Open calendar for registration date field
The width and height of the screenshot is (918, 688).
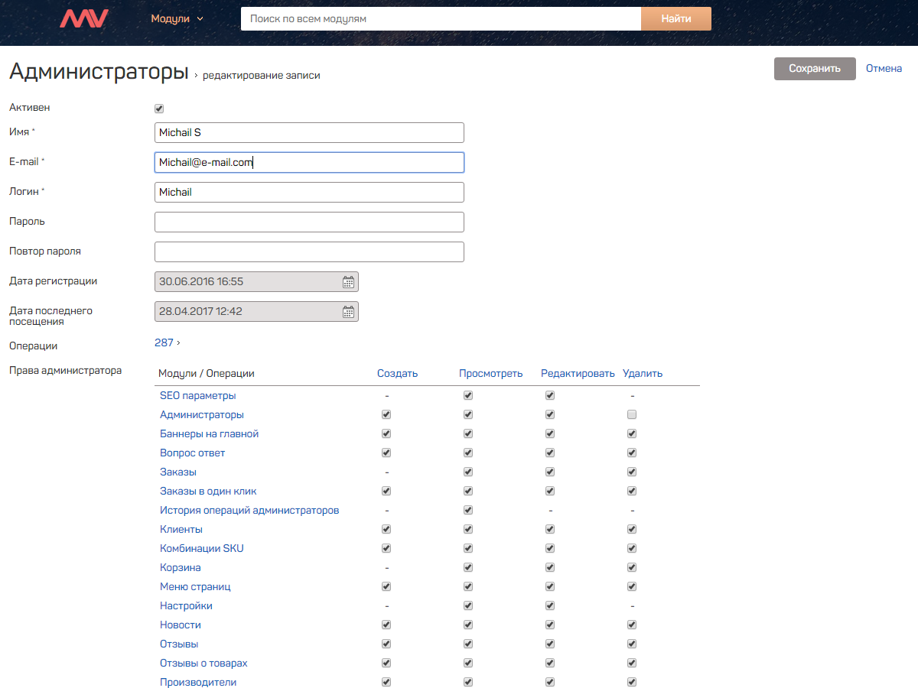tap(348, 282)
